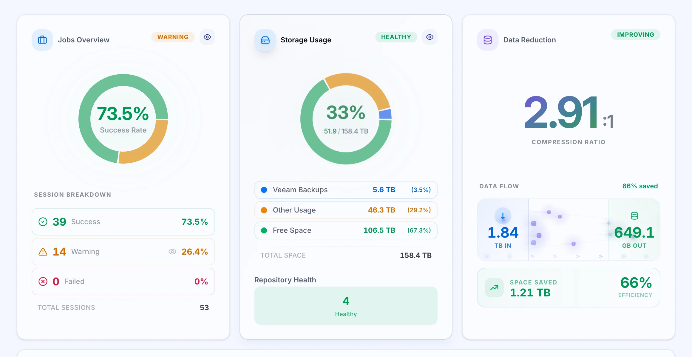Click the '649.1' GB OUT value

click(634, 233)
